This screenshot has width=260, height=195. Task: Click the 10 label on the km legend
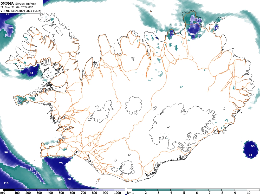click(x=248, y=193)
